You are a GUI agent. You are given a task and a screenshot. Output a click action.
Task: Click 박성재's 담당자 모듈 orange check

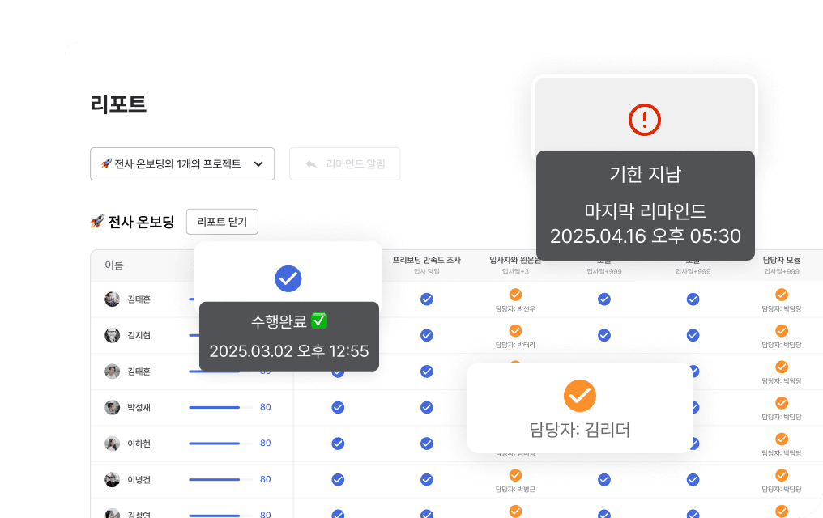(x=782, y=402)
